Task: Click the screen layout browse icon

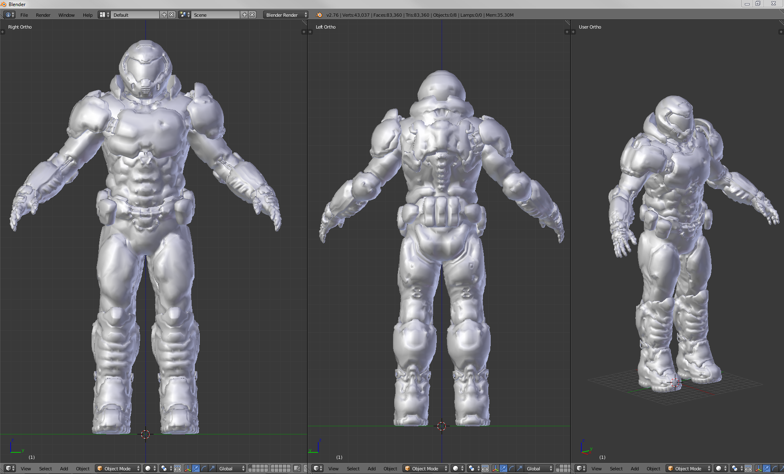Action: click(x=104, y=15)
